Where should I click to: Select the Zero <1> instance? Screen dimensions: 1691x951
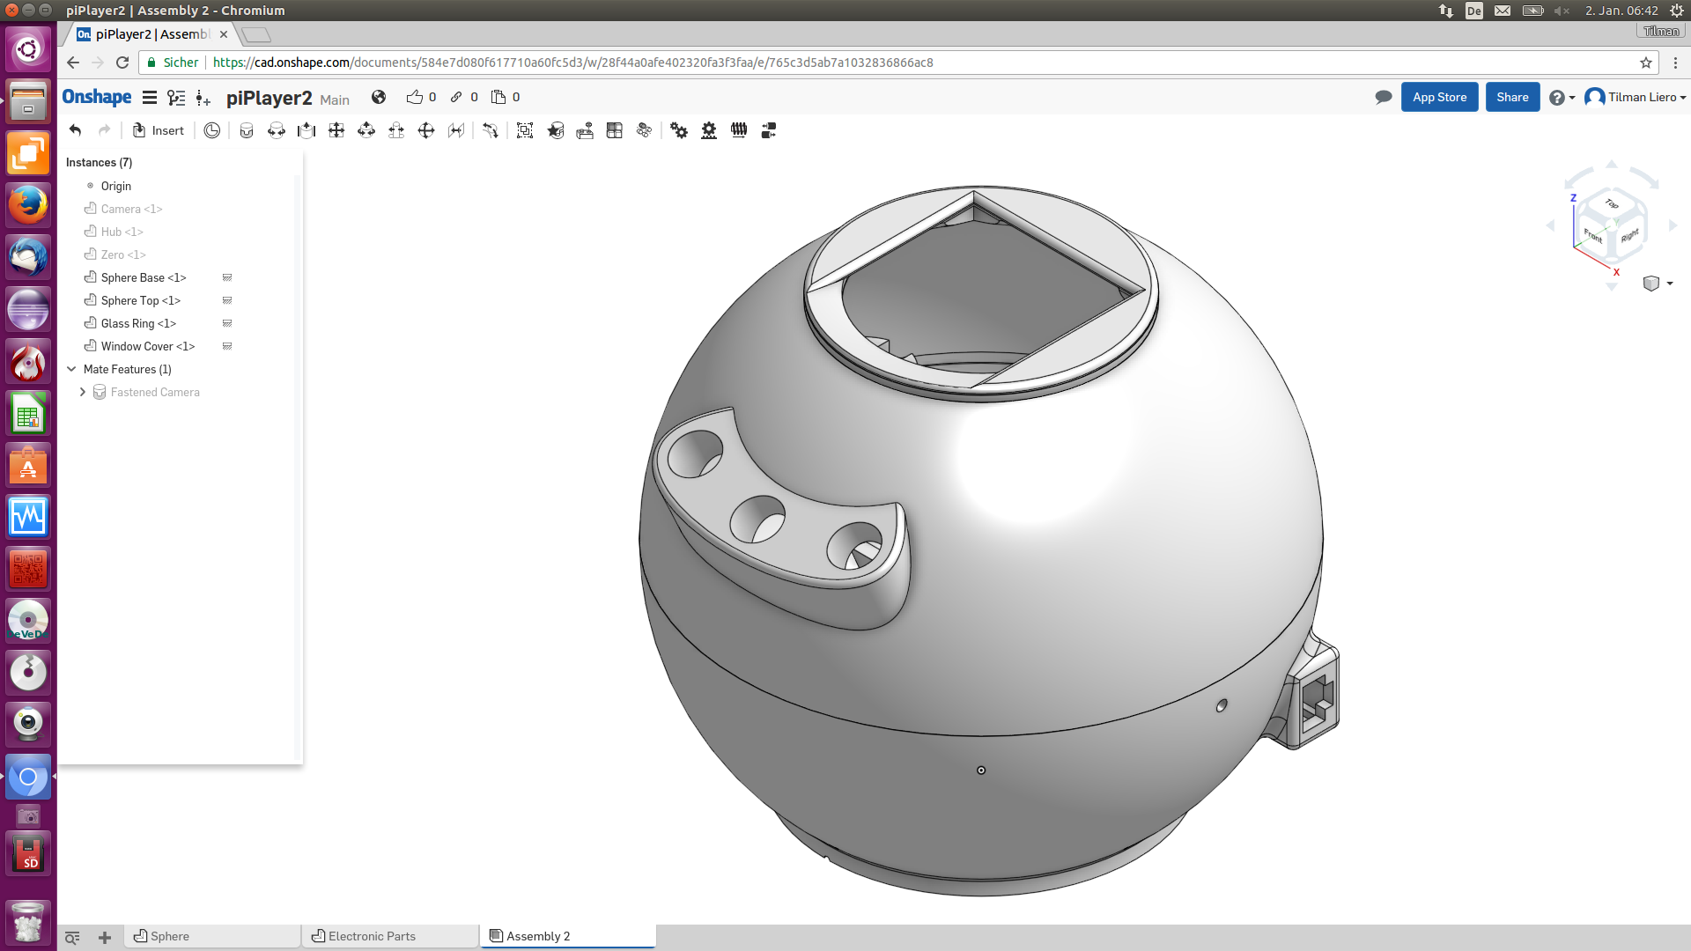123,254
